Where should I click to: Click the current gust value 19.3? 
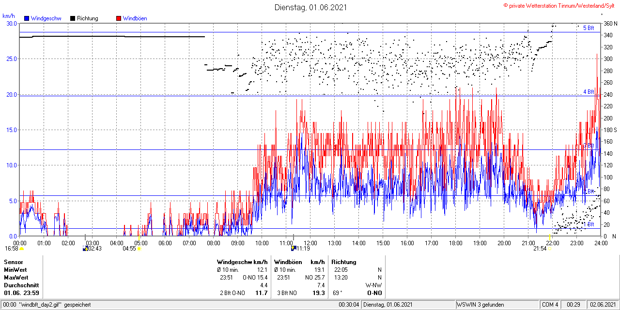(318, 293)
